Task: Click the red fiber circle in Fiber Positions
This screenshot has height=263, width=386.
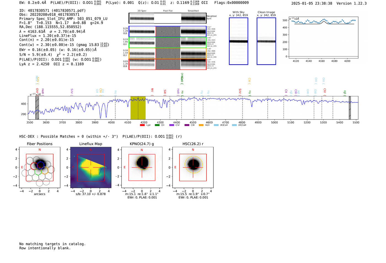Action: coord(34,166)
